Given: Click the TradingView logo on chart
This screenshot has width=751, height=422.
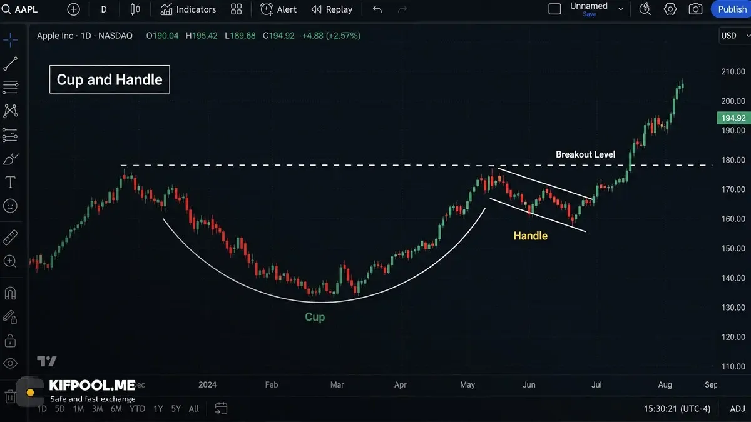Looking at the screenshot, I should pyautogui.click(x=47, y=361).
